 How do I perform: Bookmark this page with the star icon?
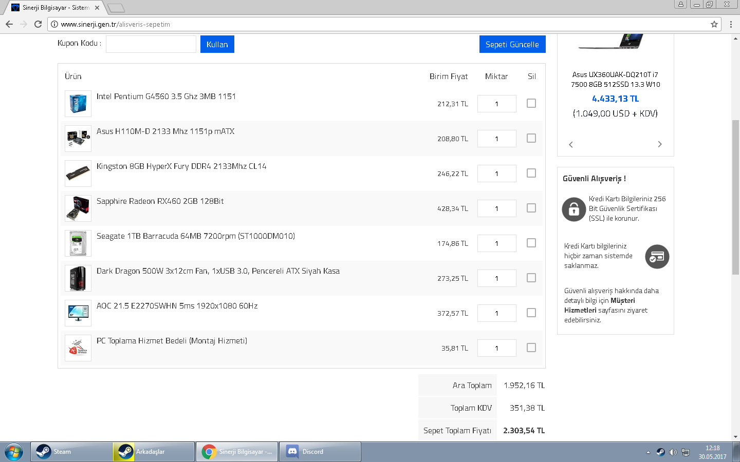pos(714,24)
